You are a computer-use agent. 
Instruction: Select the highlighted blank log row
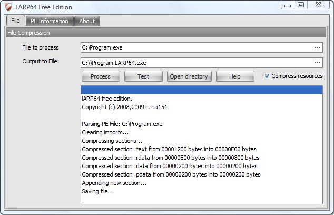(x=202, y=90)
